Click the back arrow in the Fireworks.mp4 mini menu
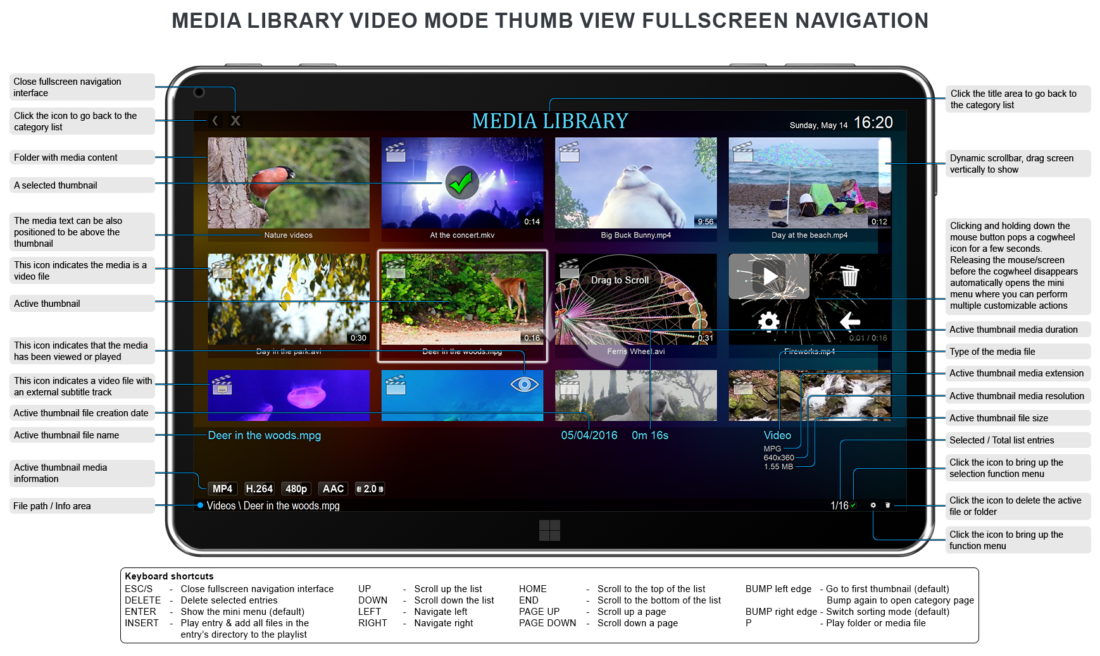 click(849, 321)
